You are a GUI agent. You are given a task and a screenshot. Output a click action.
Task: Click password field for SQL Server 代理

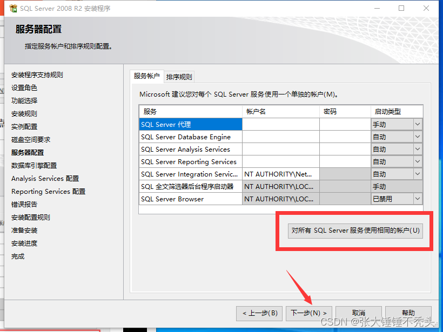[x=345, y=124]
